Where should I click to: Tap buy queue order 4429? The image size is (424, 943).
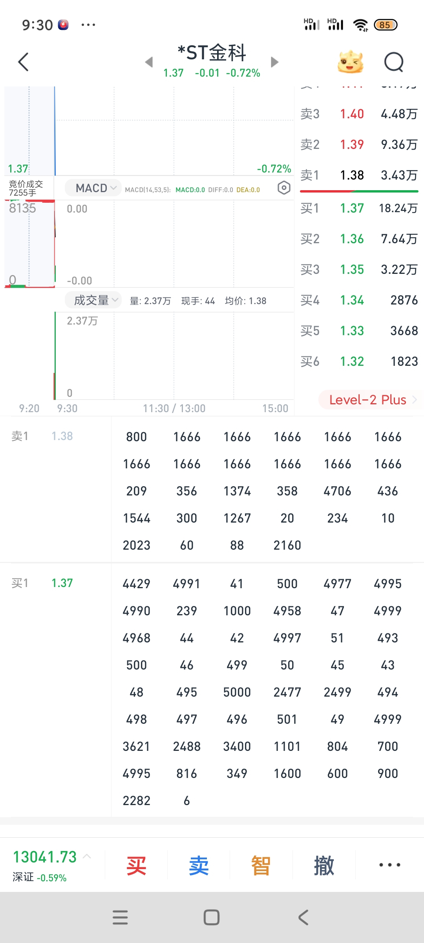point(137,584)
